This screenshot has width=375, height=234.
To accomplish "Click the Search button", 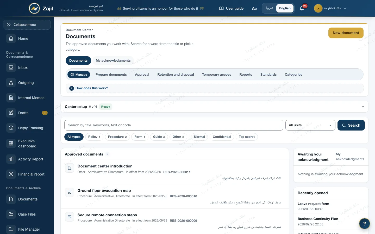I will [x=351, y=125].
